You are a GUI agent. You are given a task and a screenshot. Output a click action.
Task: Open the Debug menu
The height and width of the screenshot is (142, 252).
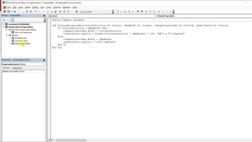coord(35,7)
